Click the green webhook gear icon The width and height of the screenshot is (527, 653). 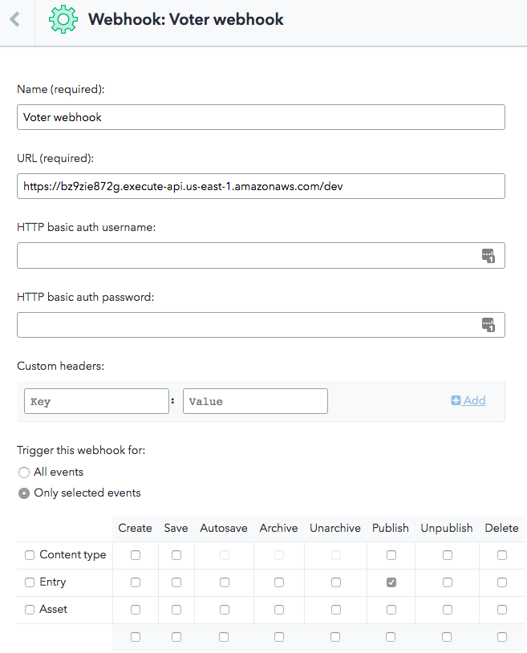click(x=63, y=19)
